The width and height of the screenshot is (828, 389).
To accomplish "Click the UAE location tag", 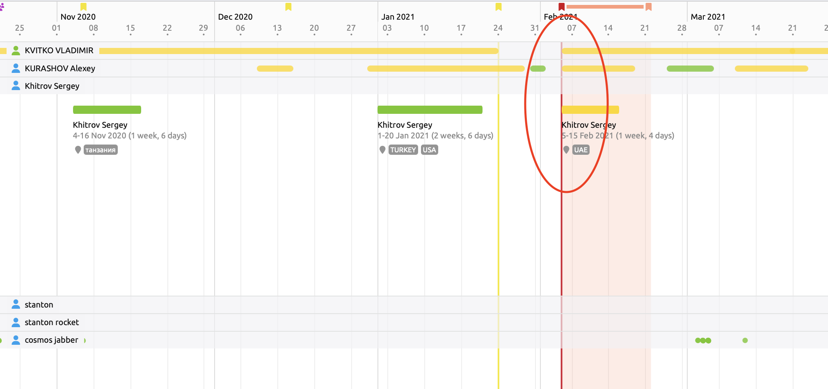I will [581, 150].
